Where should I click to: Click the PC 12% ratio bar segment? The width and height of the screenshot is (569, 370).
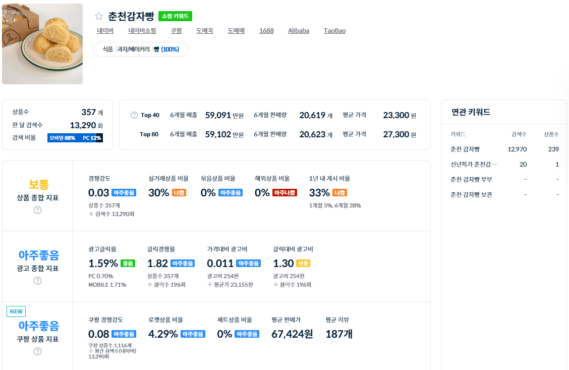(x=91, y=138)
